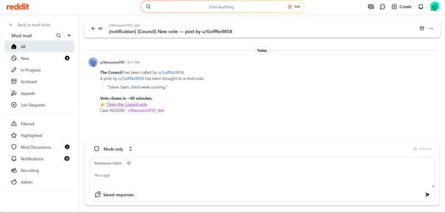Open the chat bubble icon
The height and width of the screenshot is (213, 445).
coord(382,7)
